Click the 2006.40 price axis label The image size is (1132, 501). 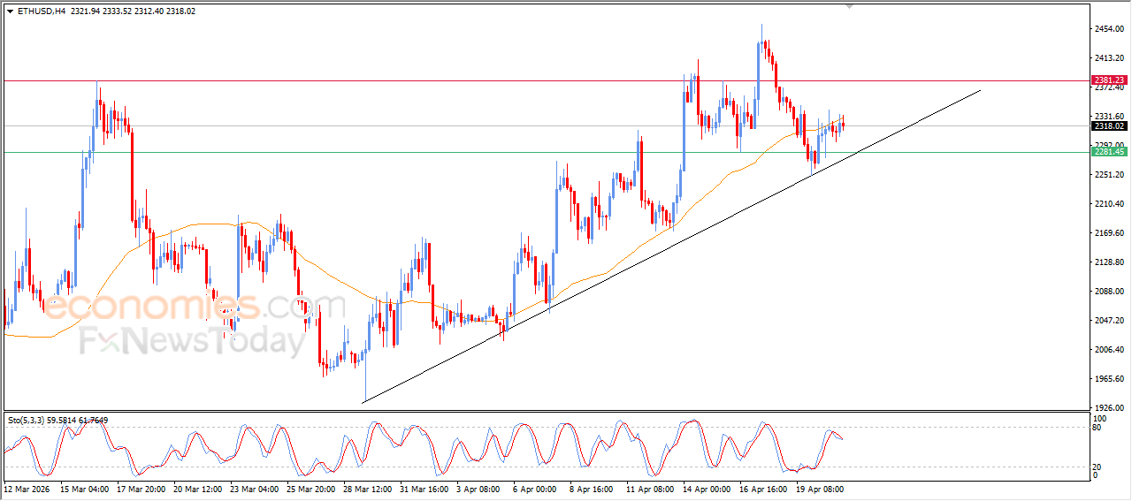[1108, 350]
